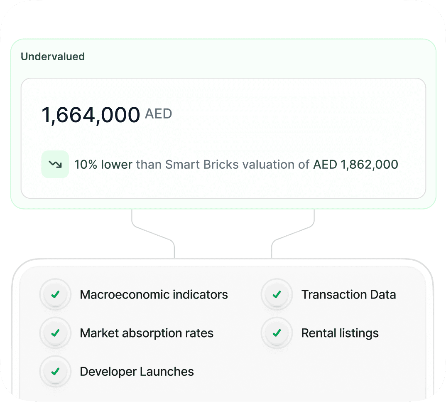Click the right connector line between cards

(292, 234)
